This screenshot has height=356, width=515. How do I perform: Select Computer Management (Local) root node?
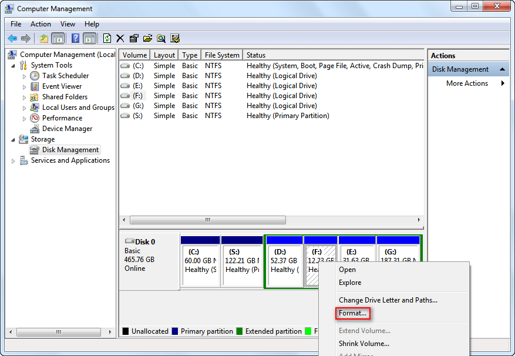(68, 55)
